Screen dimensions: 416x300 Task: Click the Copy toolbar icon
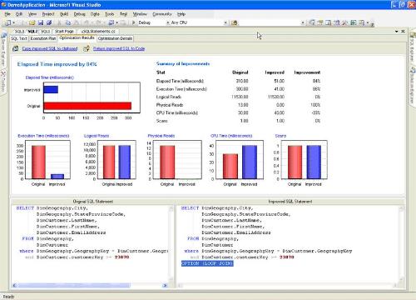pyautogui.click(x=68, y=22)
